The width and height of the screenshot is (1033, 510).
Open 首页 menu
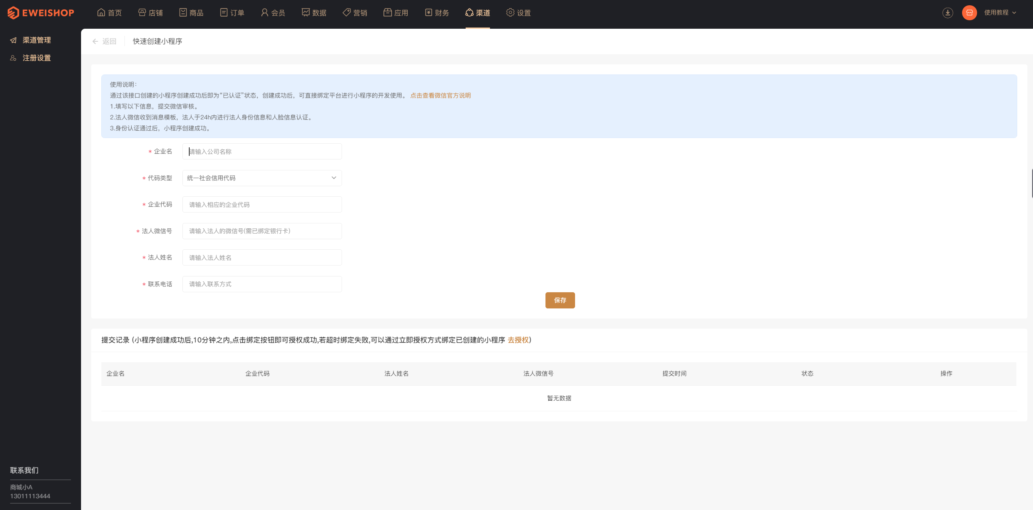pyautogui.click(x=109, y=13)
